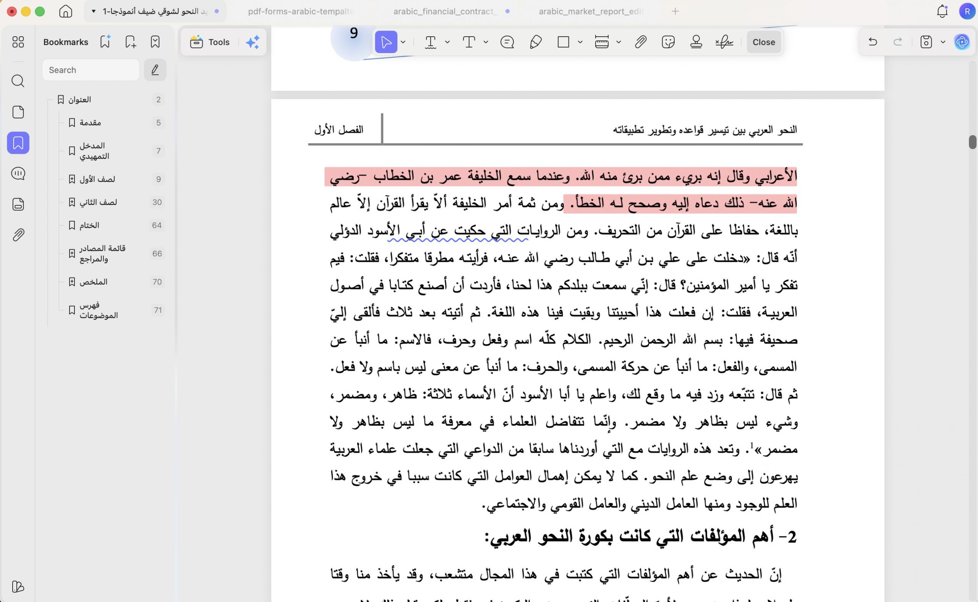Open the user account avatar R
Screen dimensions: 978x602
967,11
